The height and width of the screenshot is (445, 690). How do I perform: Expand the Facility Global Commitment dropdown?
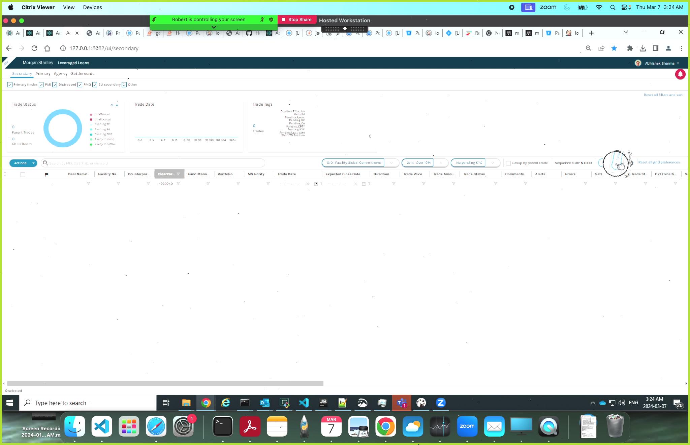pos(391,163)
